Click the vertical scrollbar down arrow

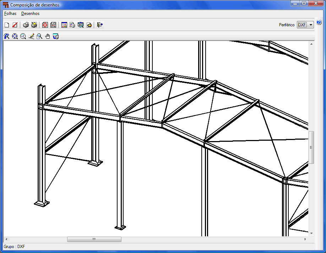pyautogui.click(x=311, y=233)
